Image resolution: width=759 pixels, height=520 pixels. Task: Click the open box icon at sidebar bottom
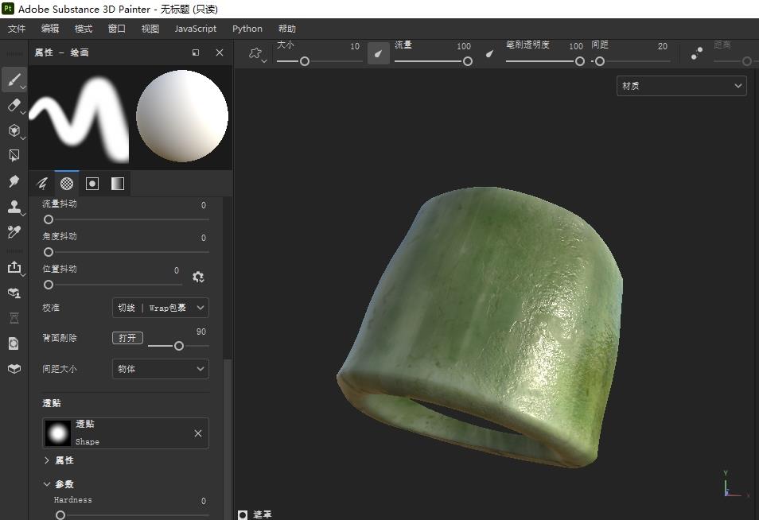[x=14, y=369]
